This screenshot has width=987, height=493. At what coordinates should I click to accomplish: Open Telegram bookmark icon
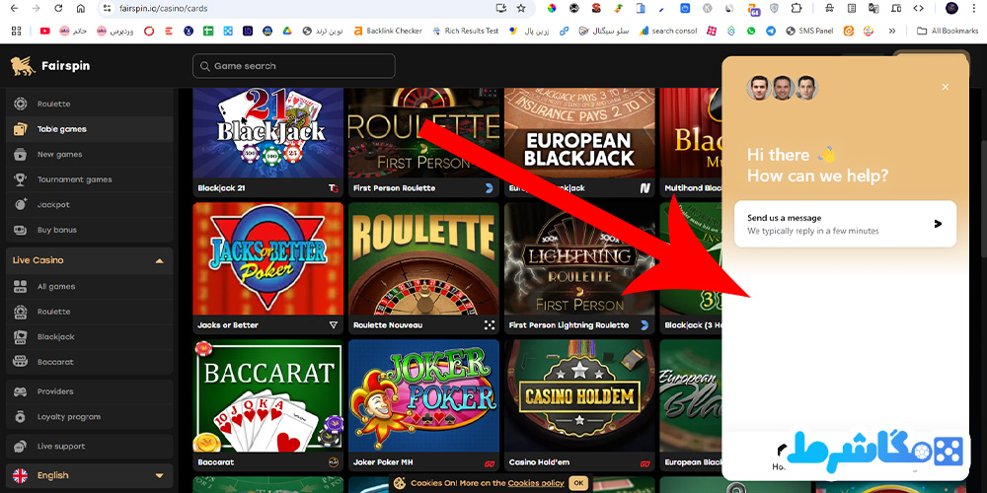point(771,31)
